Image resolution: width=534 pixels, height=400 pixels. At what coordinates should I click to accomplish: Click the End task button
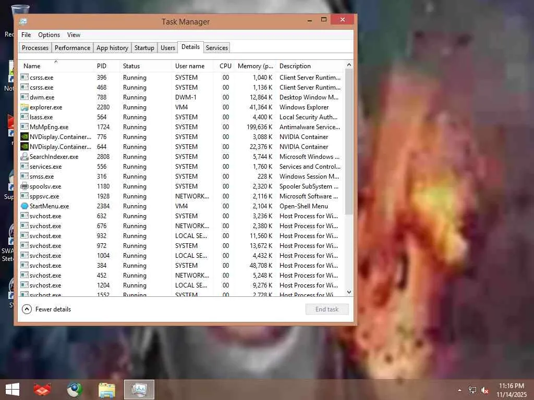click(327, 309)
